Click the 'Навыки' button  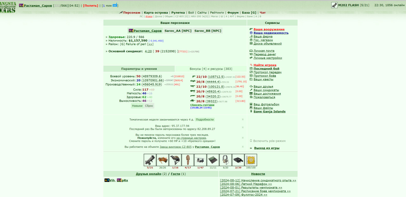coord(137,106)
